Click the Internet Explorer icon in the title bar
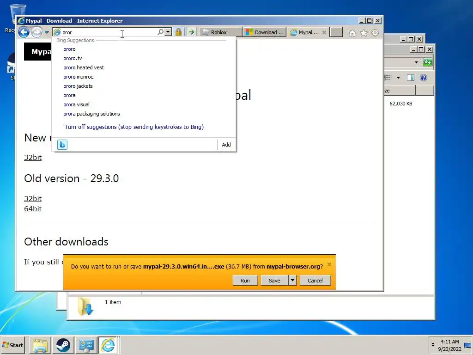This screenshot has height=355, width=473. pos(21,21)
